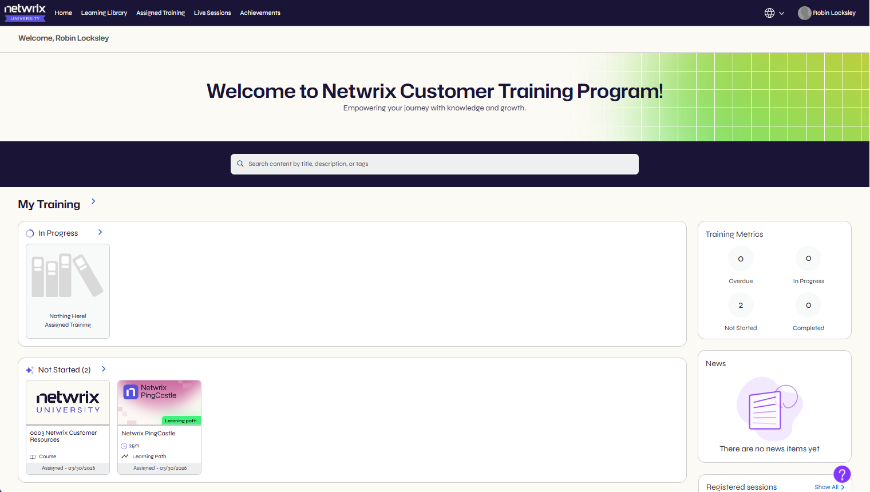This screenshot has height=492, width=870.
Task: Click the search magnifier icon
Action: [240, 164]
